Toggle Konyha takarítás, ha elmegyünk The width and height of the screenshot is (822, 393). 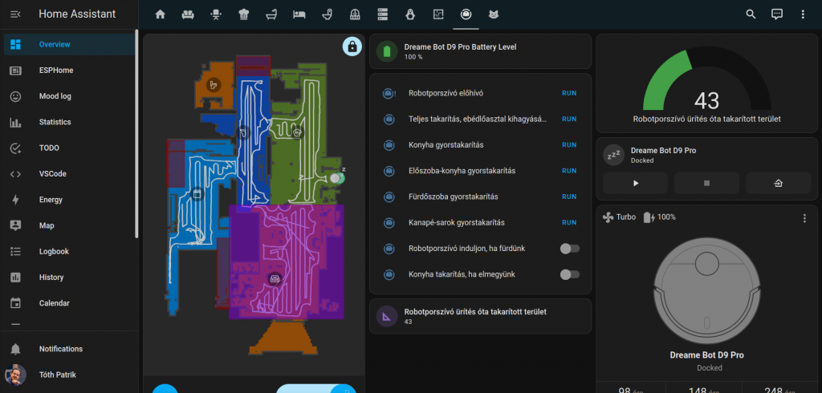tap(569, 274)
